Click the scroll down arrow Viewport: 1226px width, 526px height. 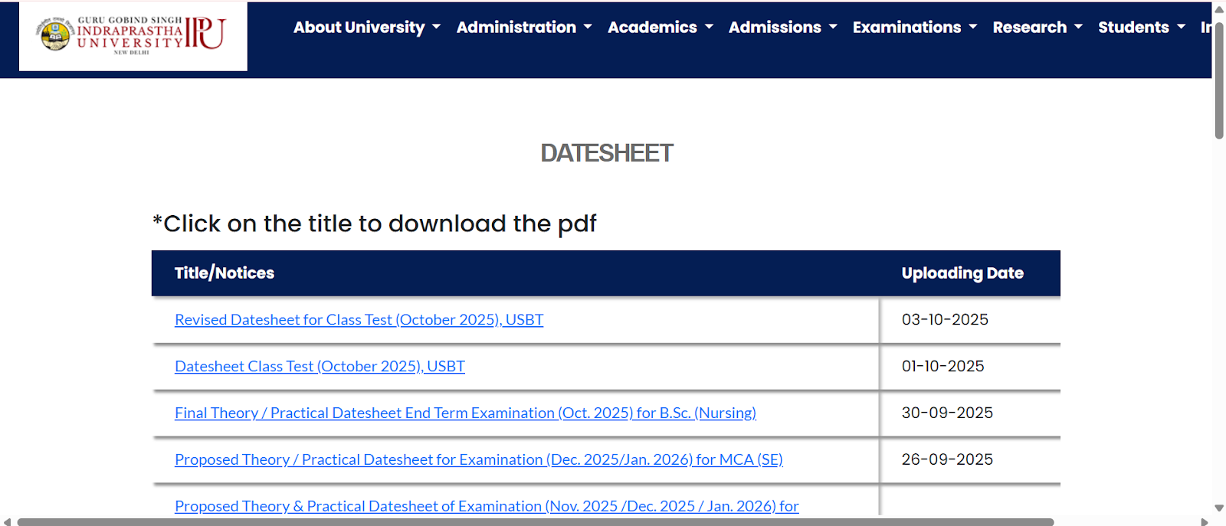1219,508
